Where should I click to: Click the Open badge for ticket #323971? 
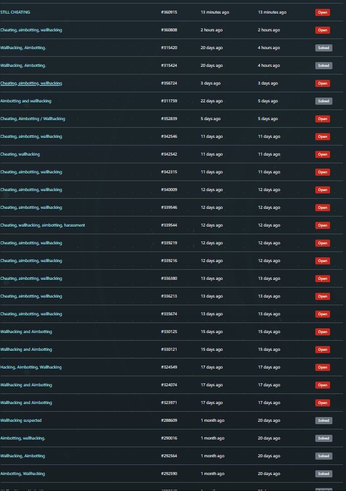[x=322, y=403]
